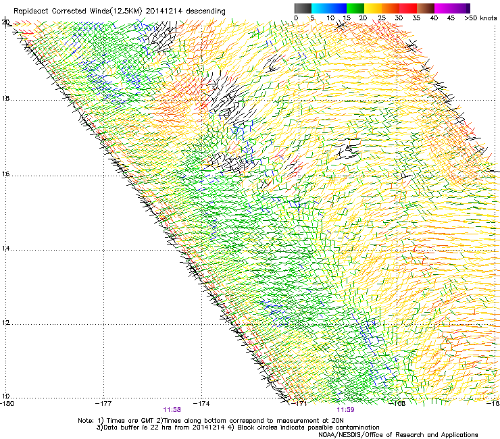The image size is (500, 439).
Task: Click the latitude 10 axis label
Action: click(x=5, y=396)
